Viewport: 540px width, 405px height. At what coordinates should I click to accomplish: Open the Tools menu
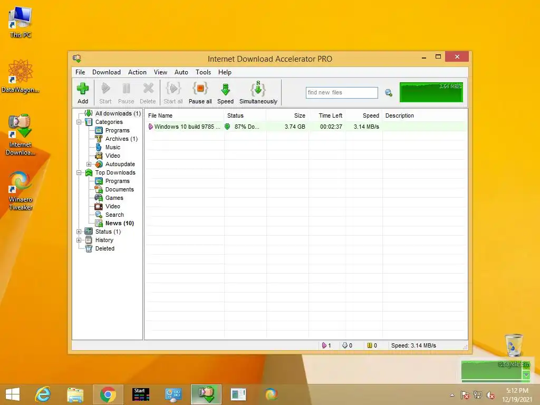203,72
